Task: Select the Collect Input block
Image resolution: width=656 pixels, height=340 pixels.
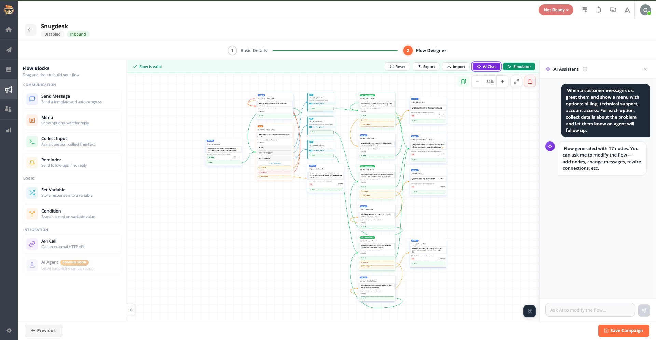Action: (x=72, y=141)
